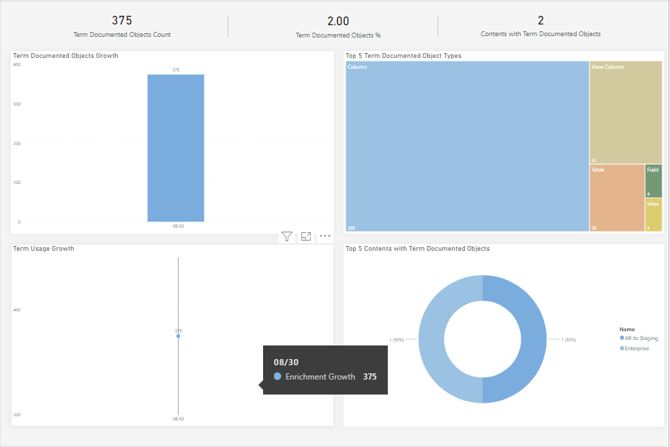Viewport: 670px width, 447px height.
Task: Select the Column tile in the treemap
Action: (x=467, y=147)
